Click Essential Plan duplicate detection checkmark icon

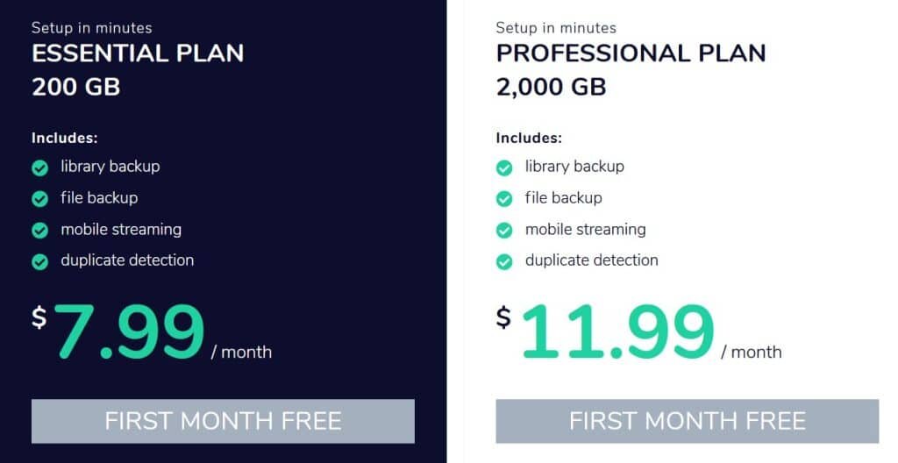pos(39,262)
